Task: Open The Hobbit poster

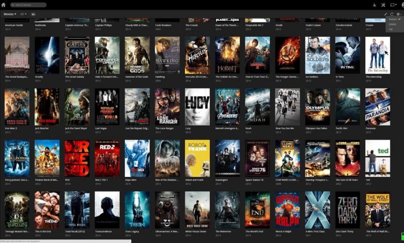Action: (227, 55)
